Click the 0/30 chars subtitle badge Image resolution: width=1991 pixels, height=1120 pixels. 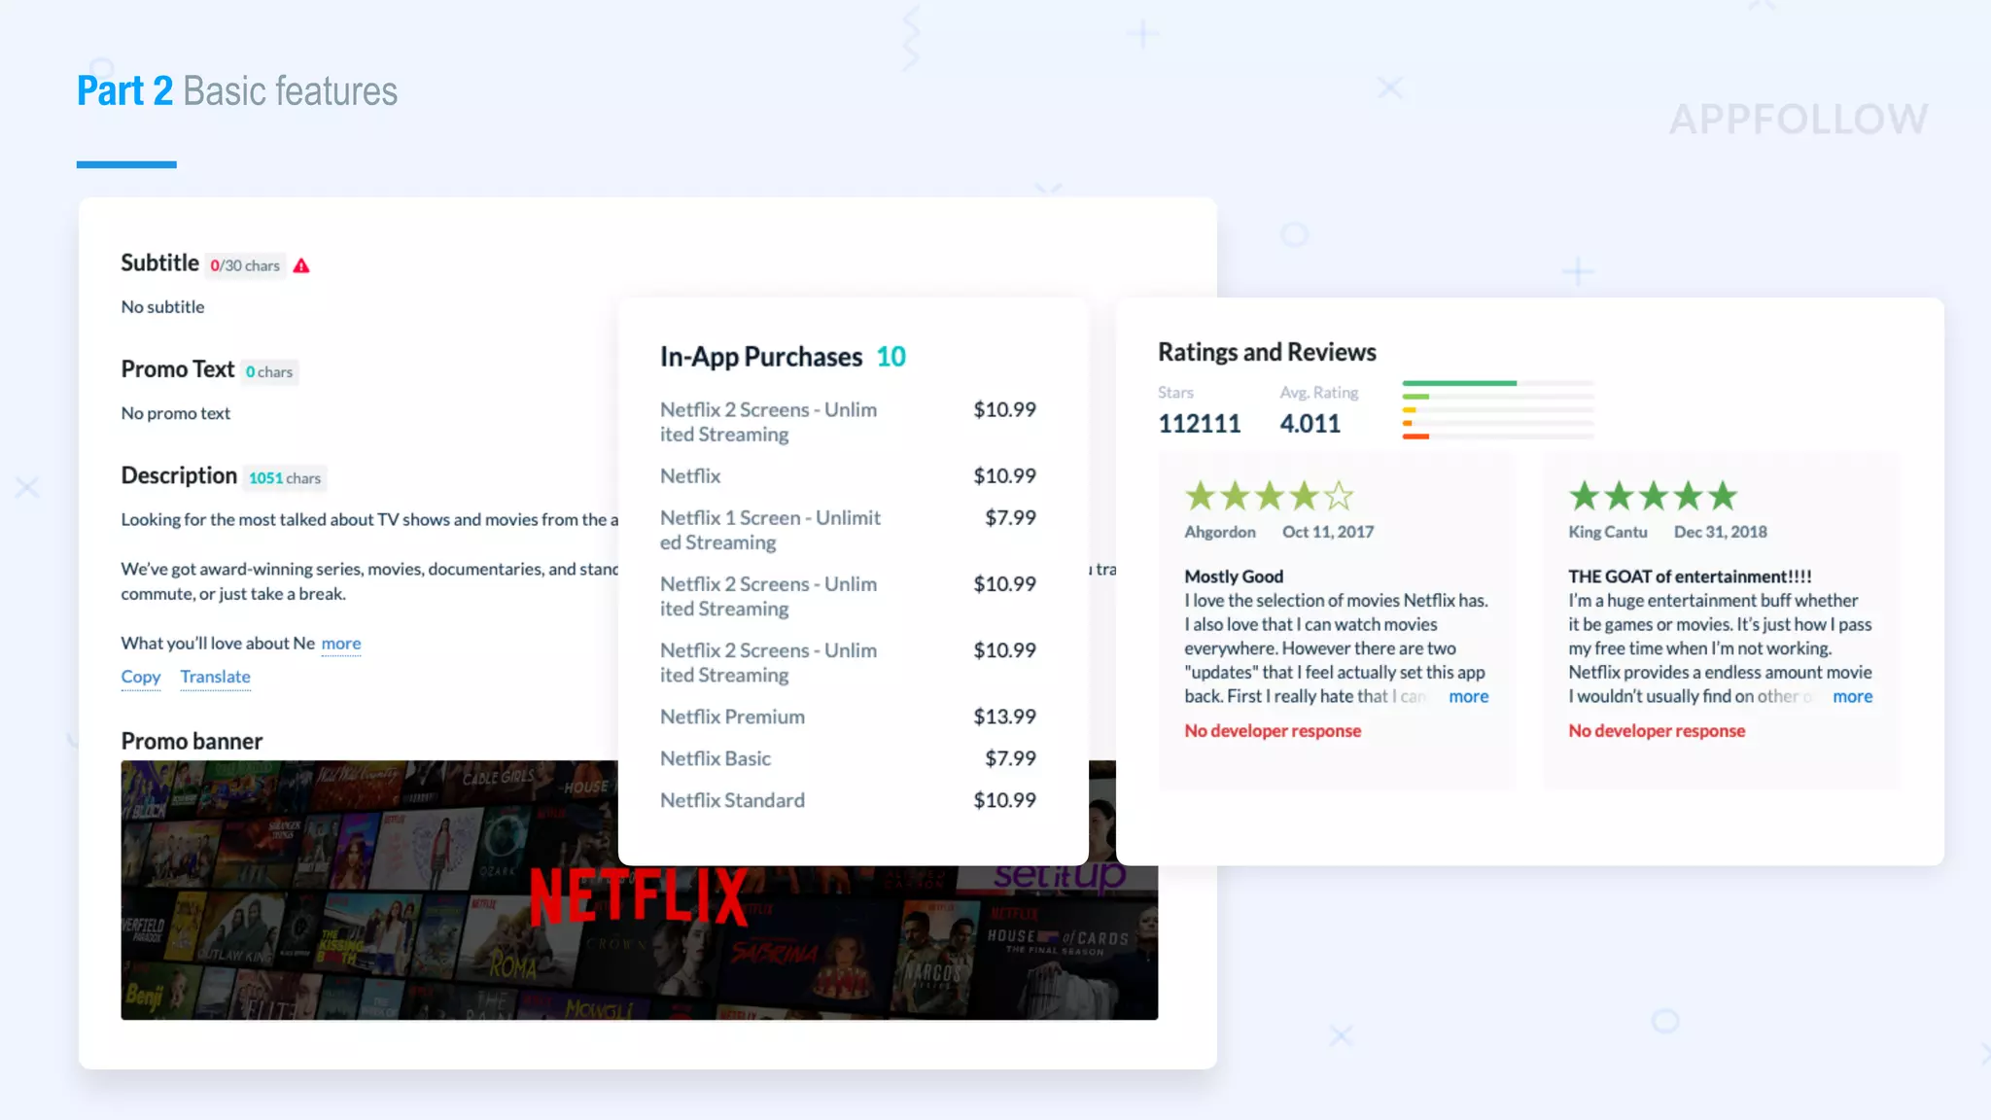point(245,265)
